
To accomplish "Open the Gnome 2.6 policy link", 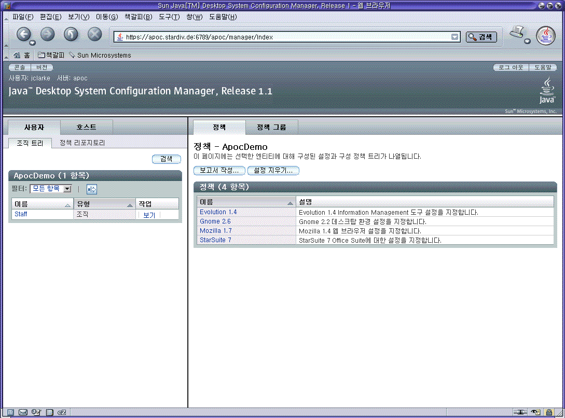I will pos(215,221).
